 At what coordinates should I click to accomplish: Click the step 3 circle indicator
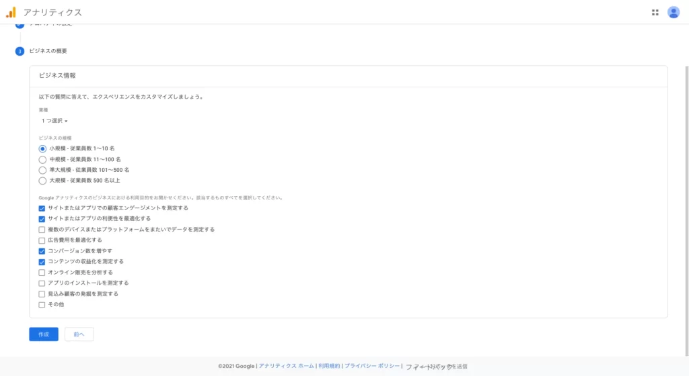click(x=20, y=51)
